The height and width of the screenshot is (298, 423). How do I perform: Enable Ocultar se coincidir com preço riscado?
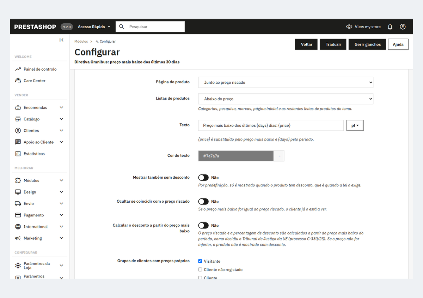pyautogui.click(x=203, y=202)
